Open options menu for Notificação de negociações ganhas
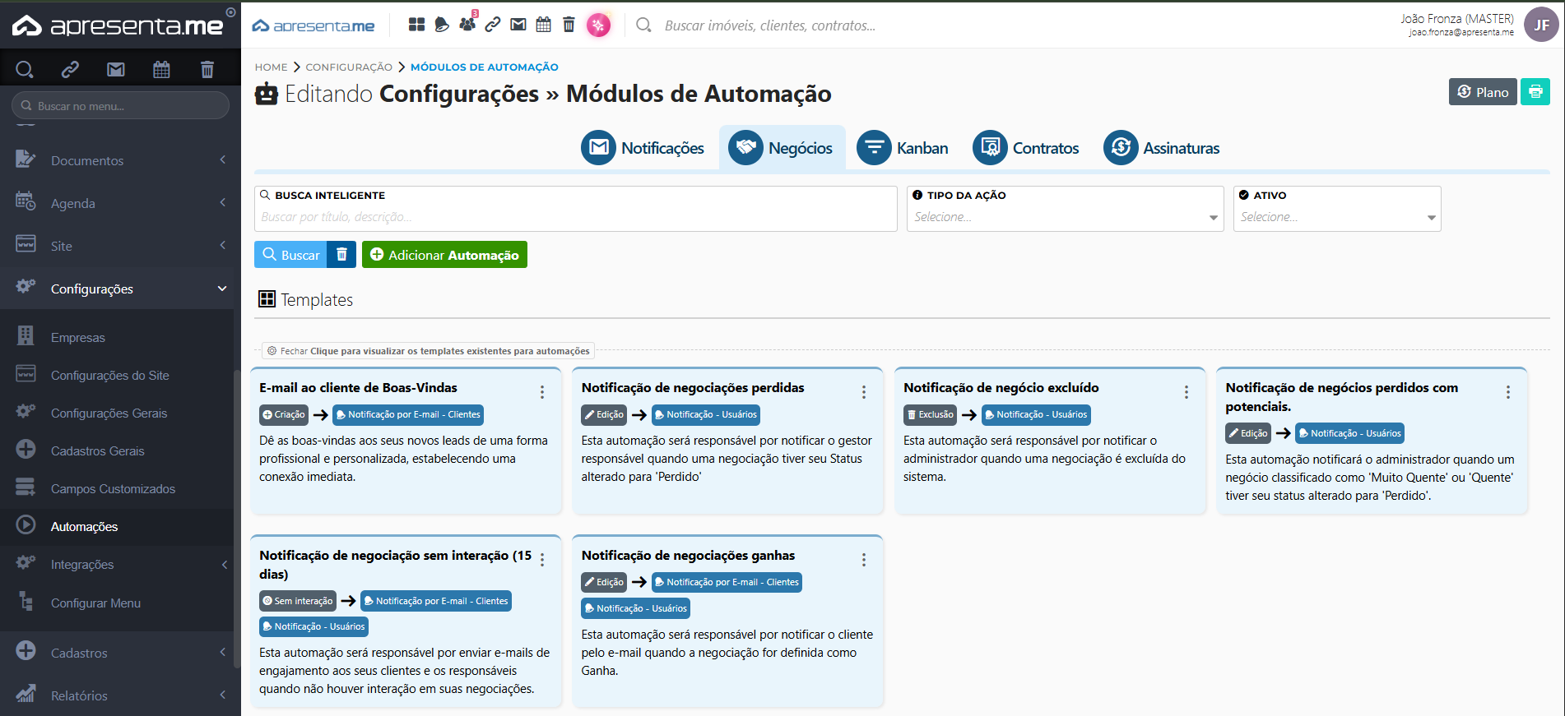This screenshot has width=1565, height=716. tap(864, 560)
